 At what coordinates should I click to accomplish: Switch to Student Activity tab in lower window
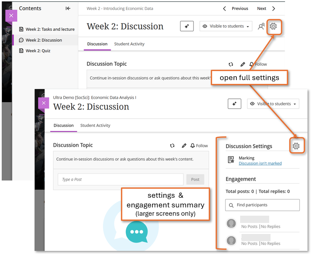pos(95,125)
